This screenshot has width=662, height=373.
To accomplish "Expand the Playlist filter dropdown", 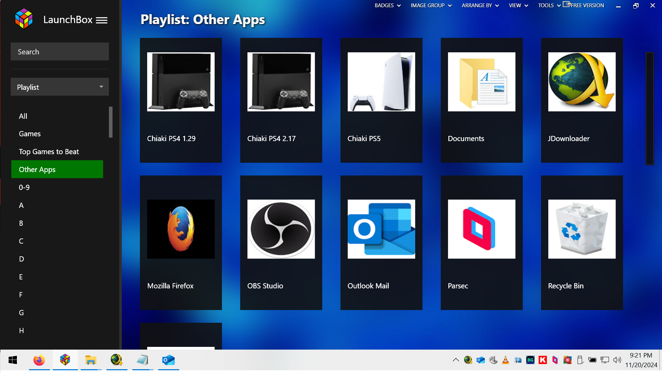I will (60, 87).
